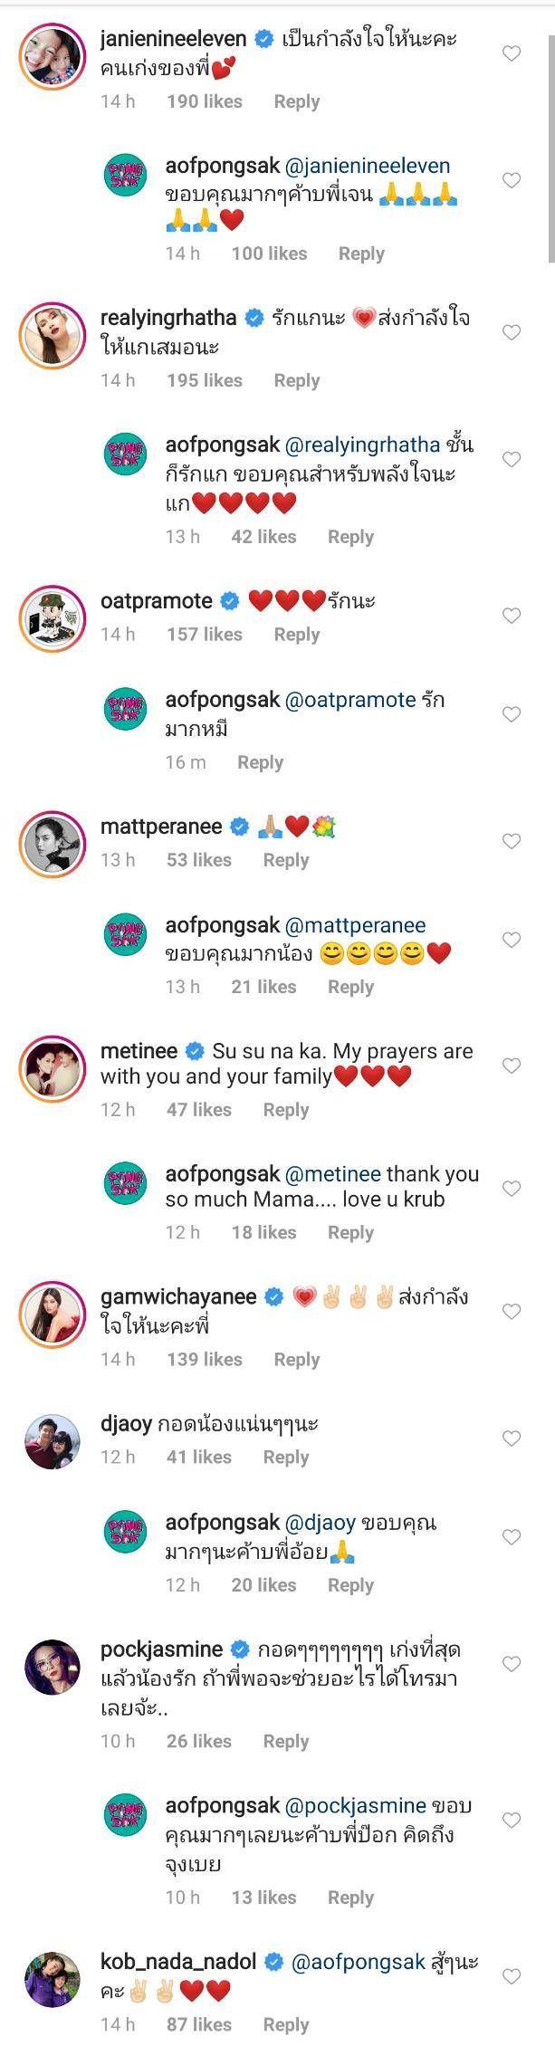Screen dimensions: 555x2046
Task: Reply to metinee's comment
Action: [286, 1110]
